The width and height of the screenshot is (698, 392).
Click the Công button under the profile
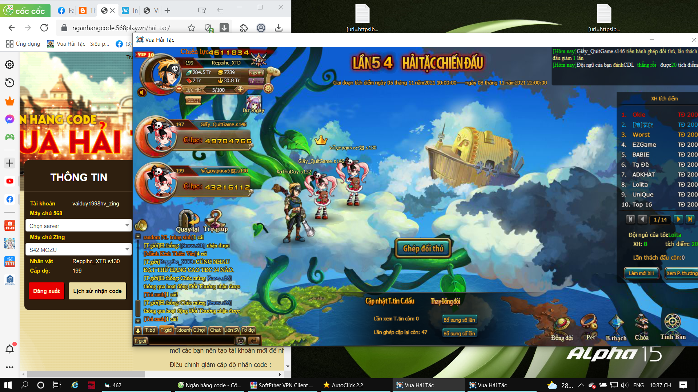click(x=193, y=100)
